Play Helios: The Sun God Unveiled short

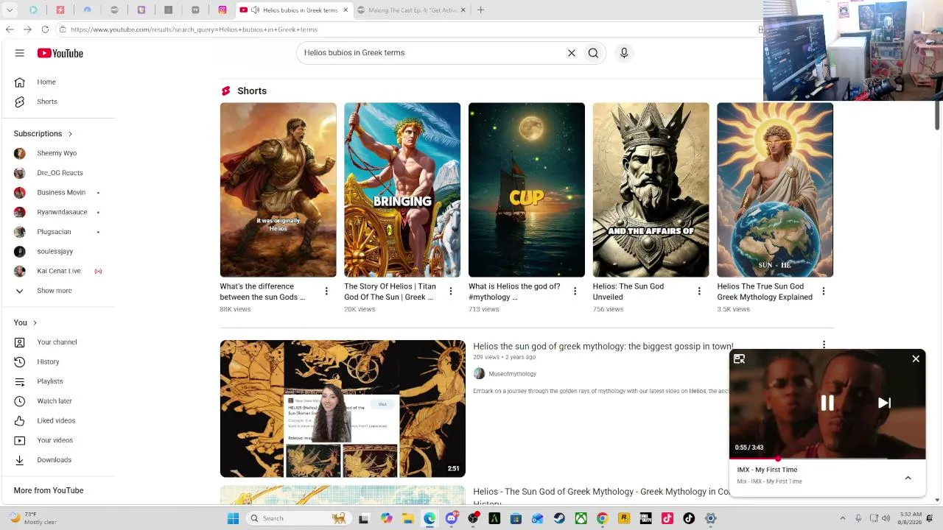pyautogui.click(x=651, y=190)
